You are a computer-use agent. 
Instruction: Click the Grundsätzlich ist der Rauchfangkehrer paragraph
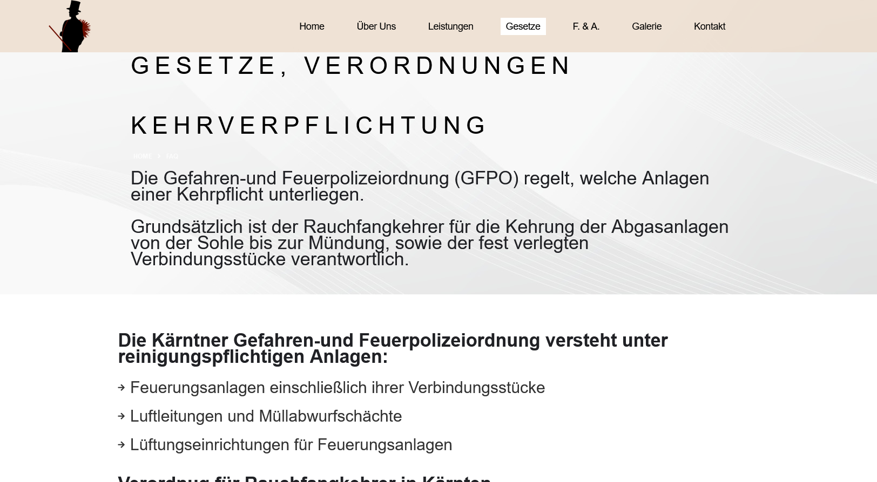coord(429,243)
